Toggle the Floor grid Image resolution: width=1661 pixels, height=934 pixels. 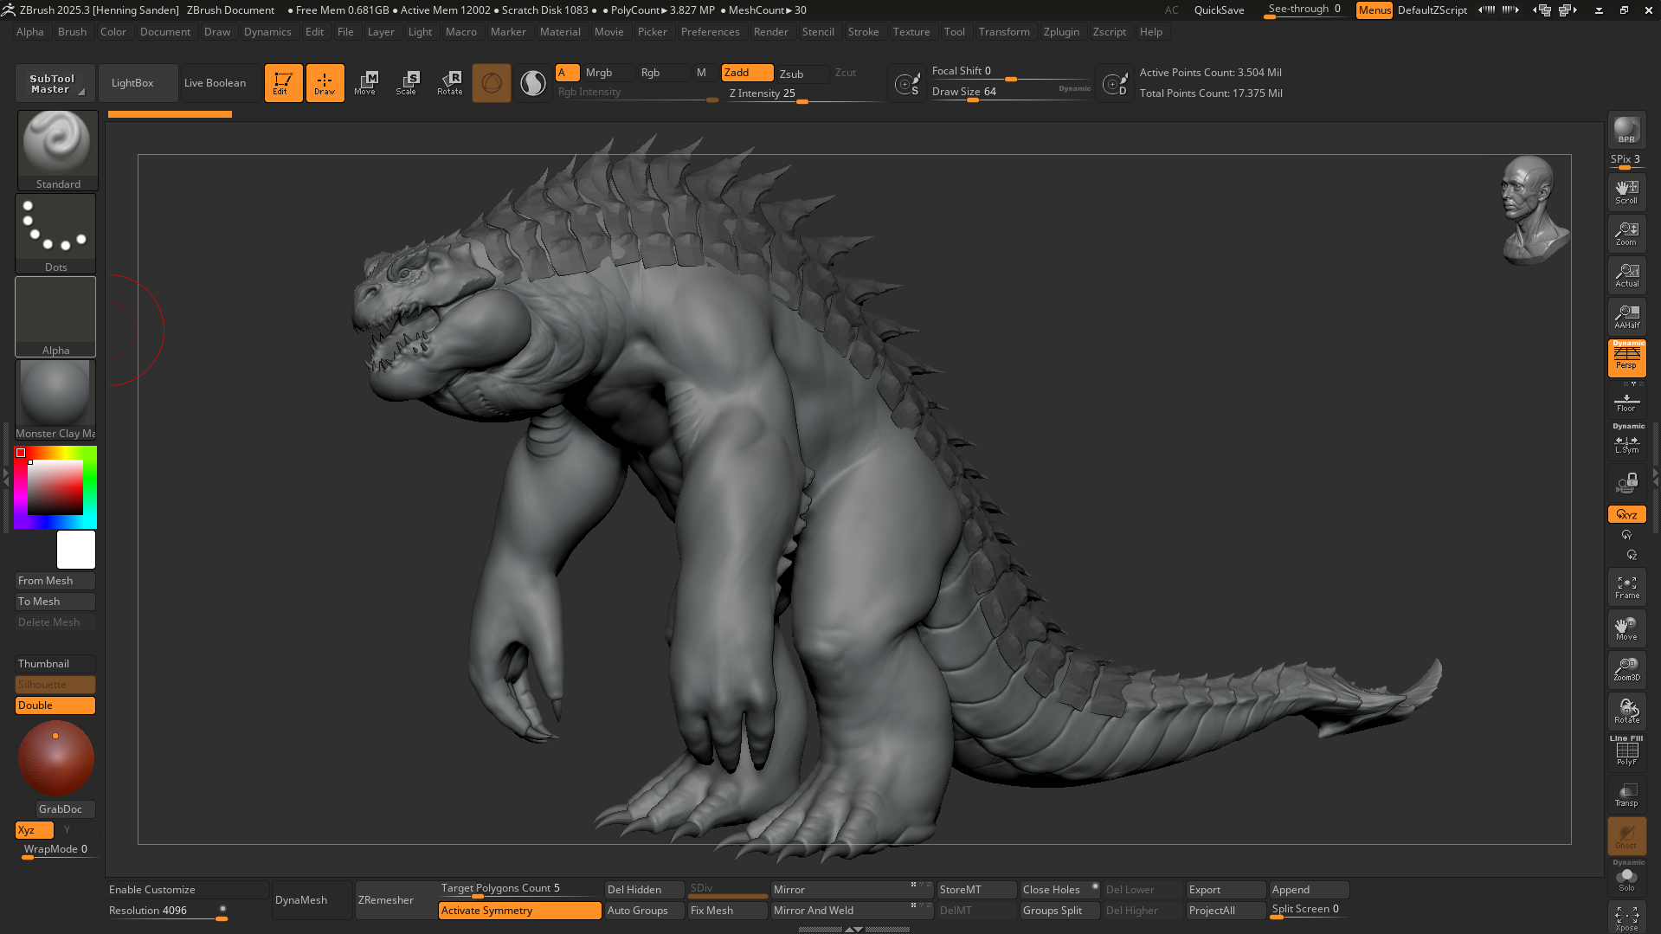pos(1626,402)
